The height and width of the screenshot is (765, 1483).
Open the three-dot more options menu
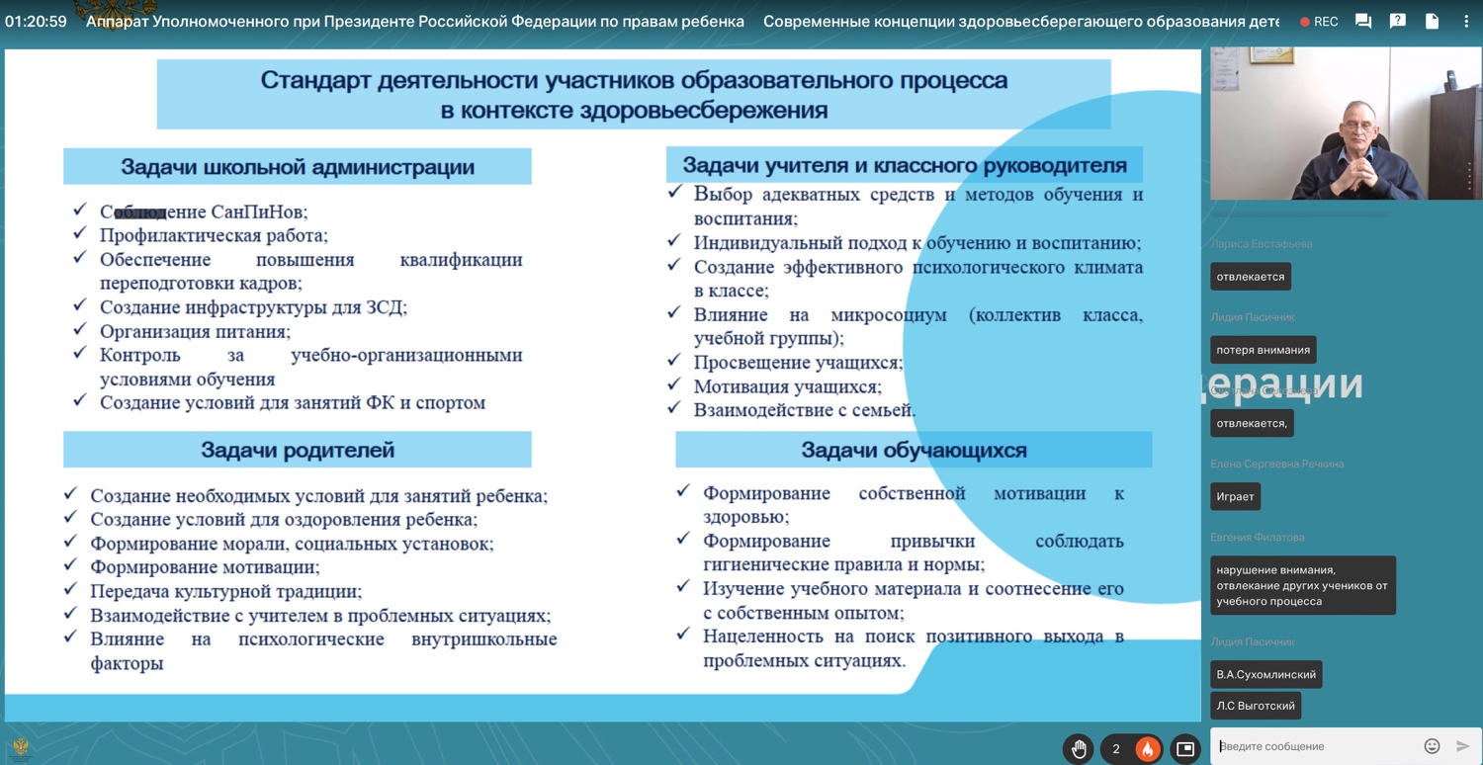(x=1466, y=21)
